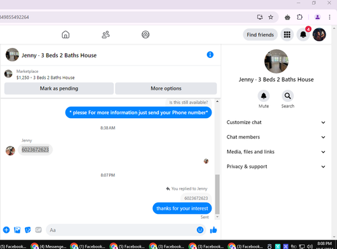Image resolution: width=337 pixels, height=249 pixels.
Task: Open the notifications bell with badge
Action: [x=303, y=34]
